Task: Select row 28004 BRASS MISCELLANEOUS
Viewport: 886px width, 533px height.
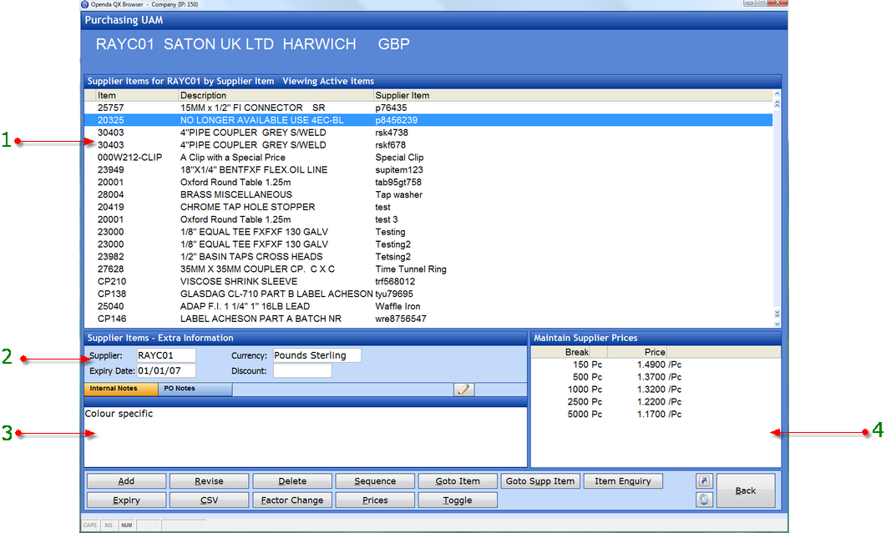Action: click(428, 195)
